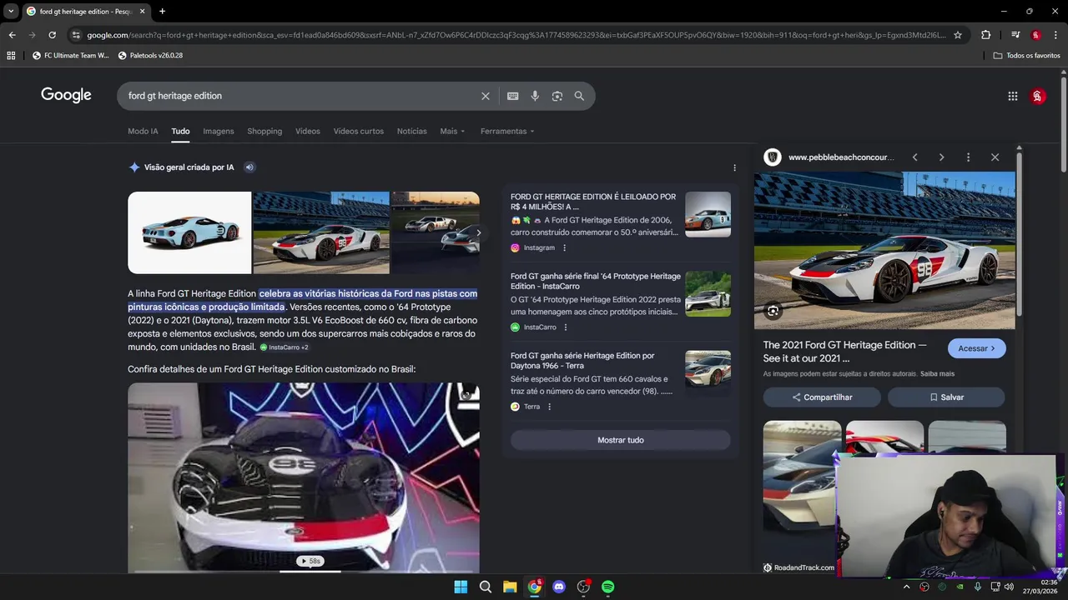Open FORD GT HERITAGE EDITION É LEILOADO result
1068x600 pixels.
[x=593, y=202]
